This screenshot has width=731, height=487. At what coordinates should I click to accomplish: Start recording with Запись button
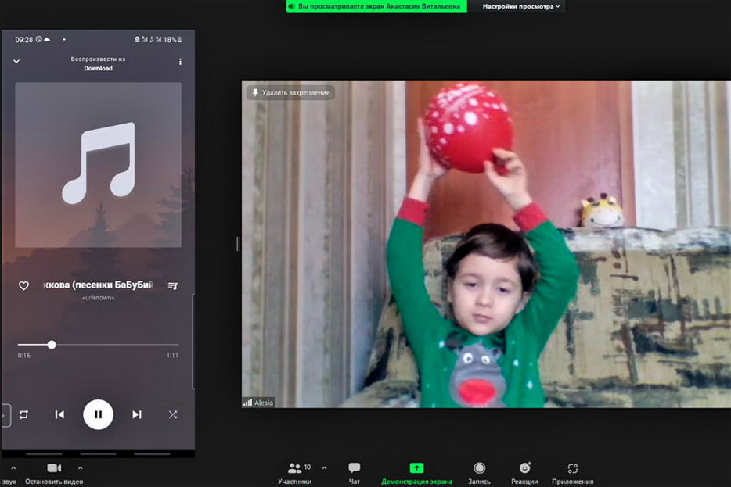479,472
